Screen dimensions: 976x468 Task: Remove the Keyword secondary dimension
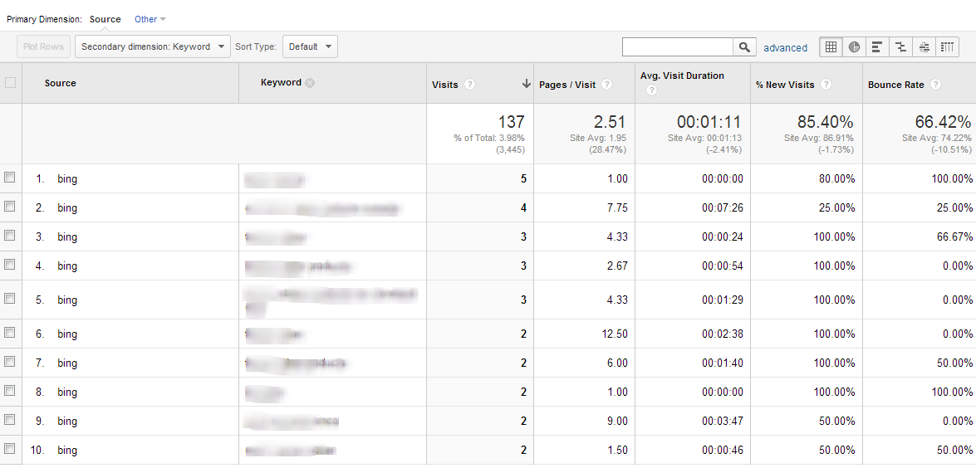click(x=310, y=83)
